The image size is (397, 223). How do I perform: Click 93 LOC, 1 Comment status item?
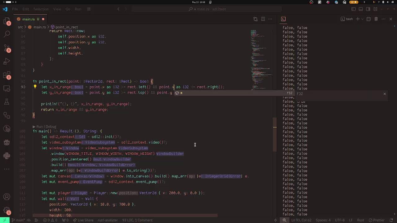tap(137, 220)
